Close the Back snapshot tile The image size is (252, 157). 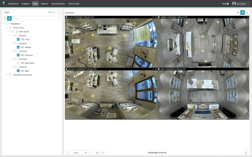pos(248,69)
